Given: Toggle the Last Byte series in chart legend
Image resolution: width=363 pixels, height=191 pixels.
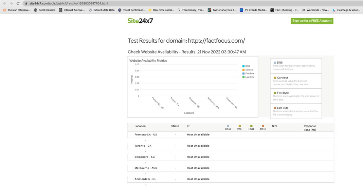Looking at the screenshot, I should pos(248,77).
